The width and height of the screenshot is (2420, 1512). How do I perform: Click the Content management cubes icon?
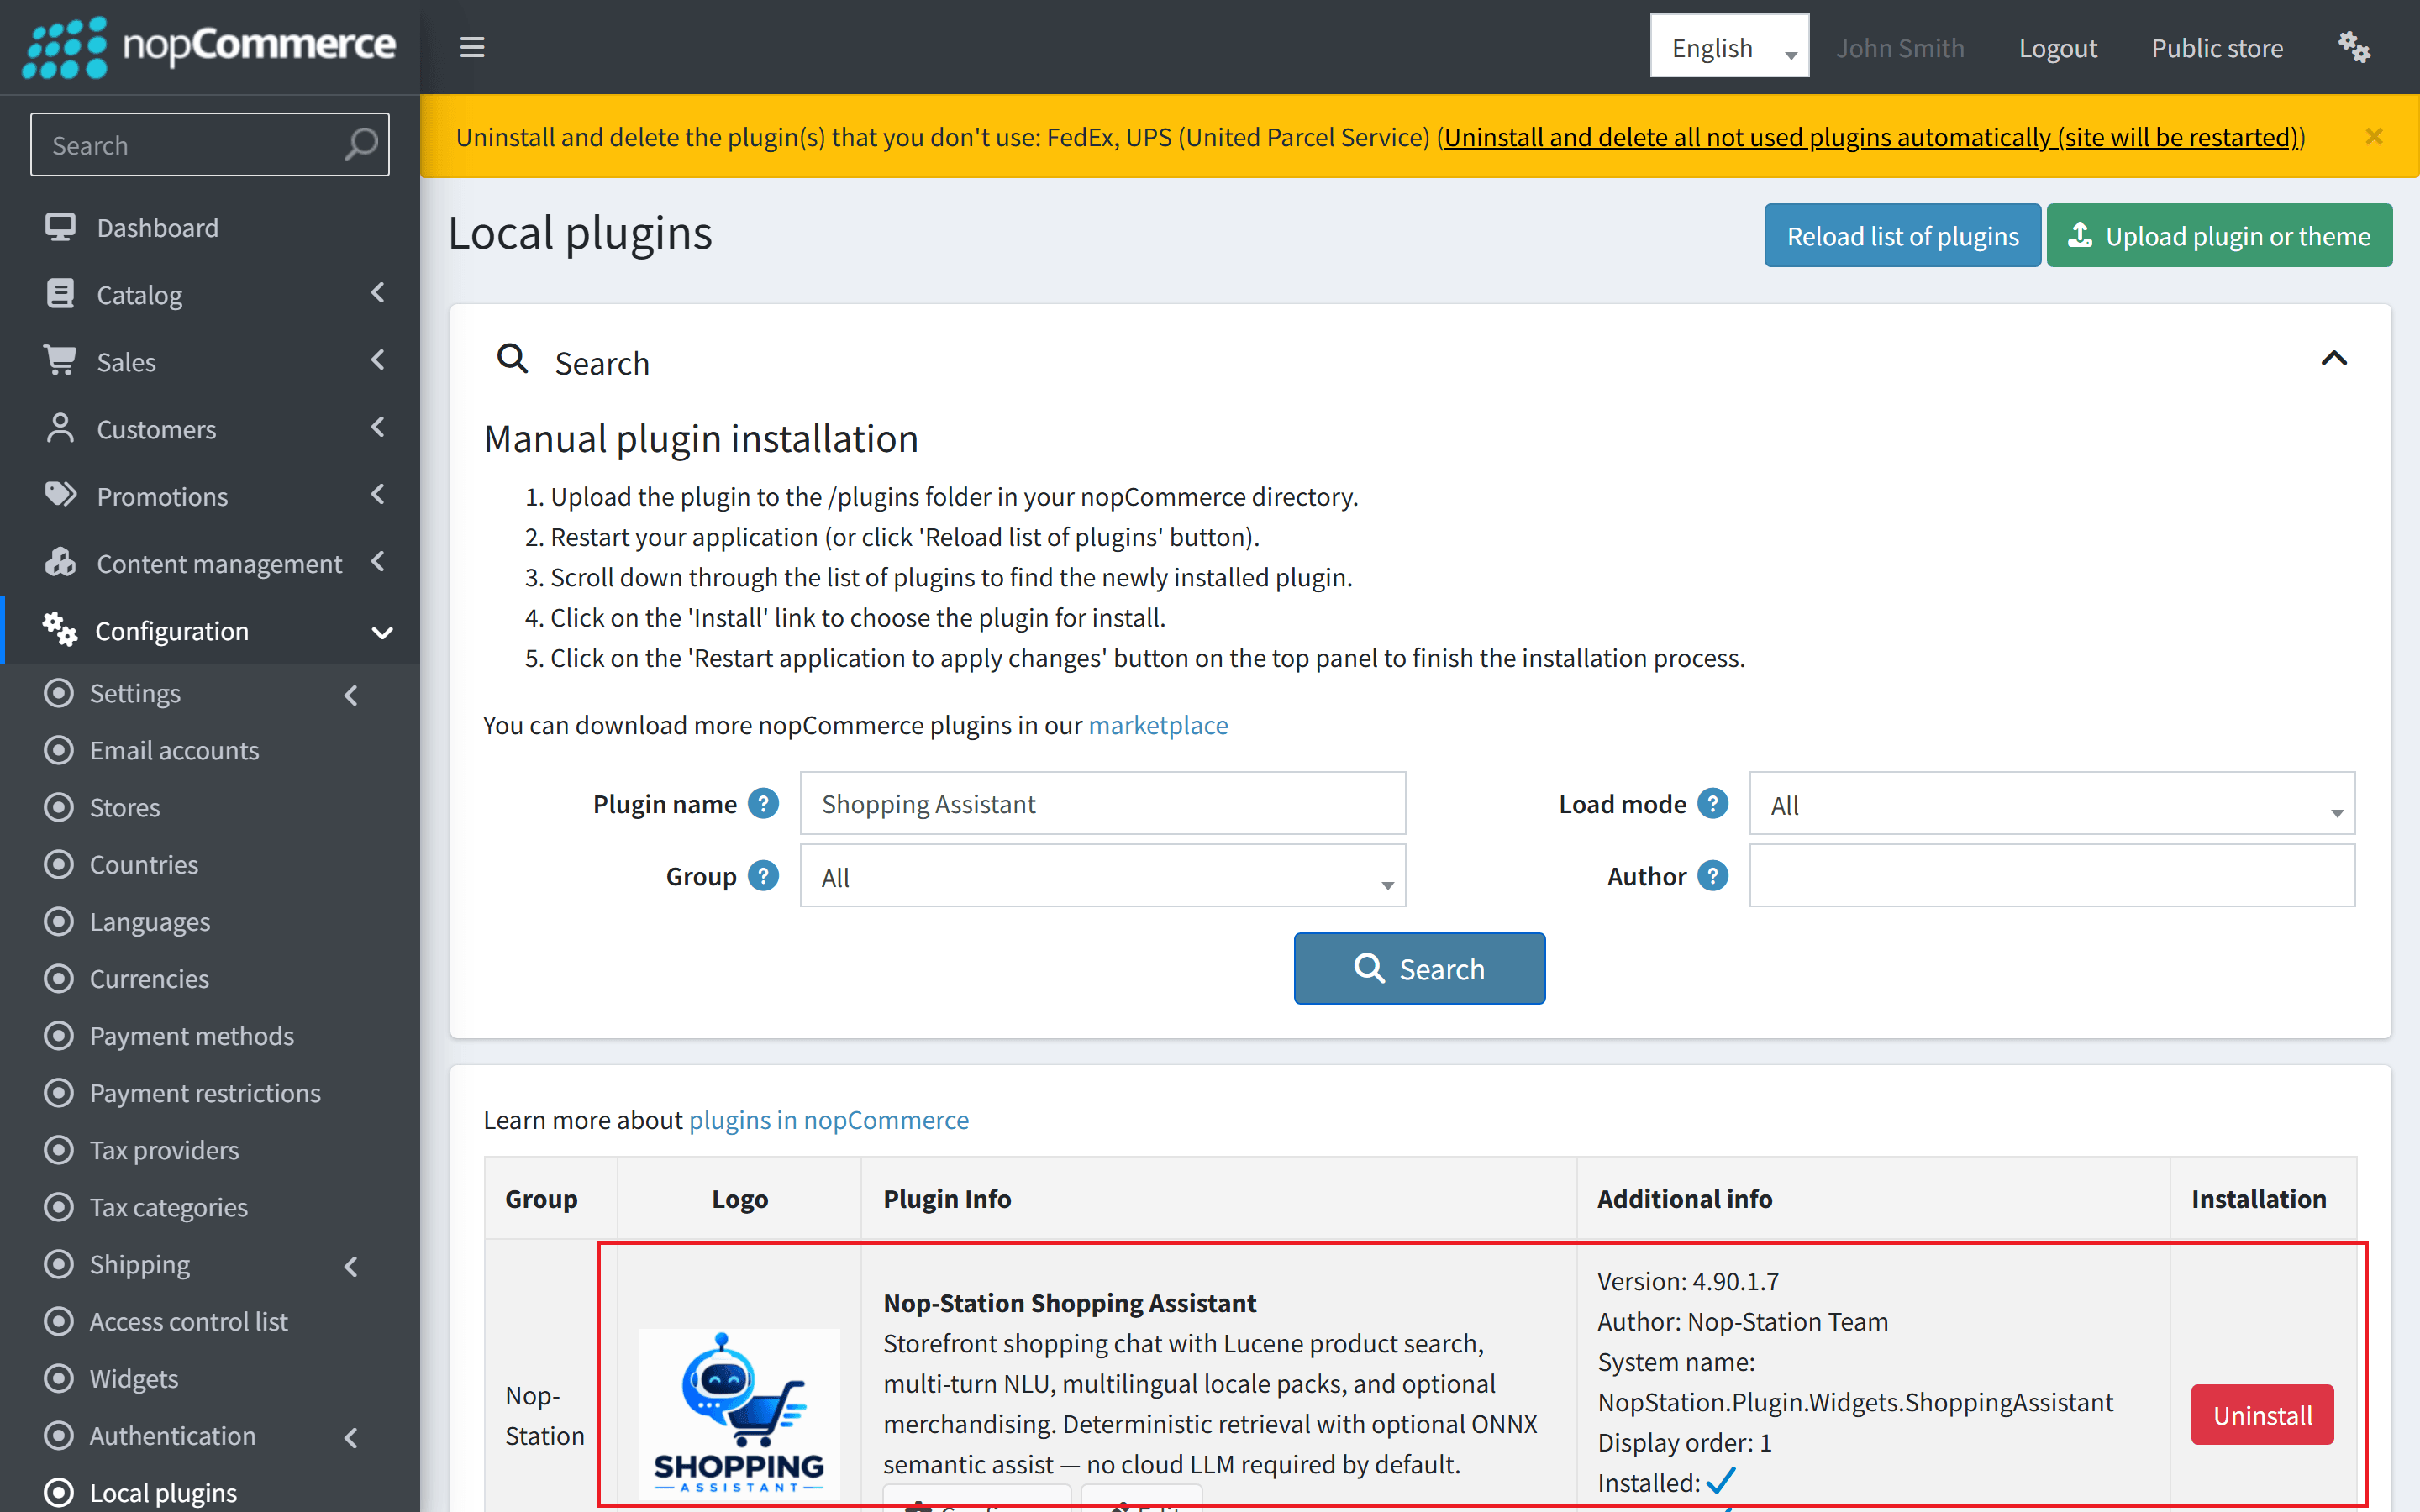click(60, 562)
